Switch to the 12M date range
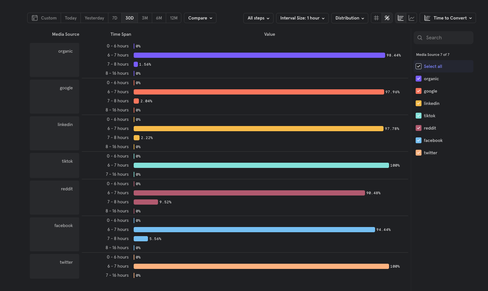Viewport: 488px width, 291px height. coord(174,18)
